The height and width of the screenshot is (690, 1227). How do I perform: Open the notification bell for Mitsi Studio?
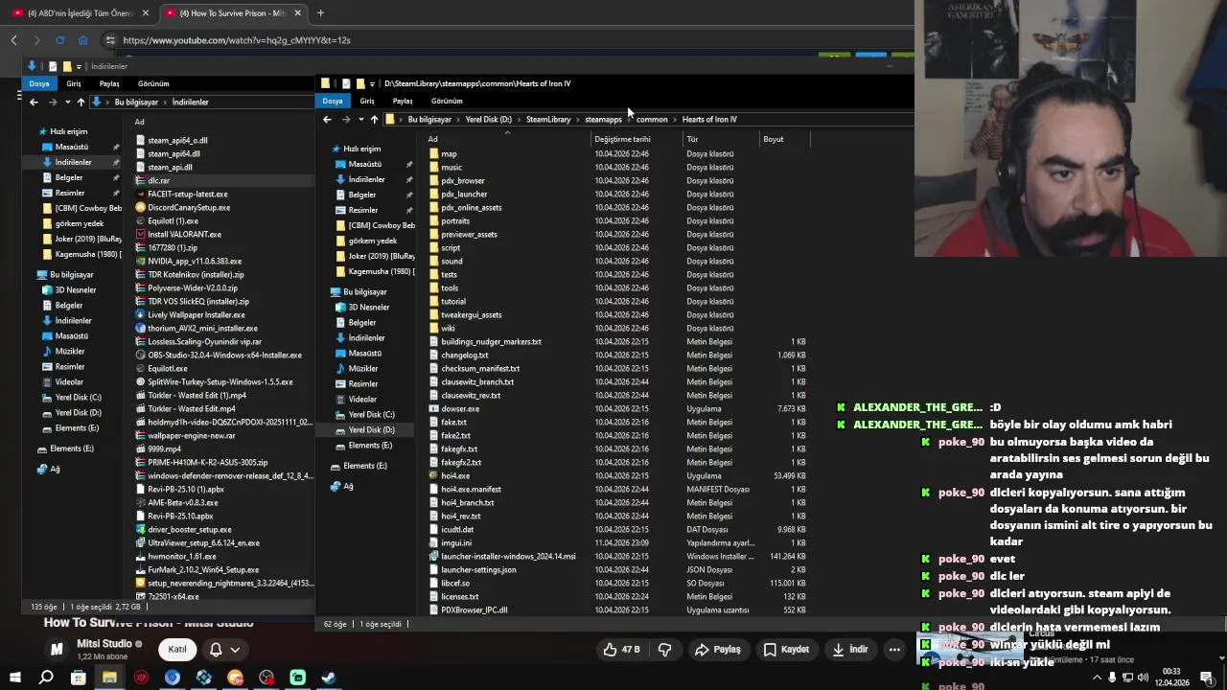point(223,649)
